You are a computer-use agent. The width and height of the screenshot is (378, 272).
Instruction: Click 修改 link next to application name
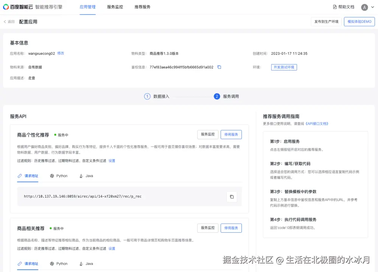click(61, 53)
